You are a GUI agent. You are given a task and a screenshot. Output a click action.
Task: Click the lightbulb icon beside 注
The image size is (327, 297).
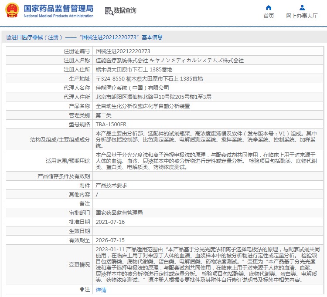click(x=82, y=289)
